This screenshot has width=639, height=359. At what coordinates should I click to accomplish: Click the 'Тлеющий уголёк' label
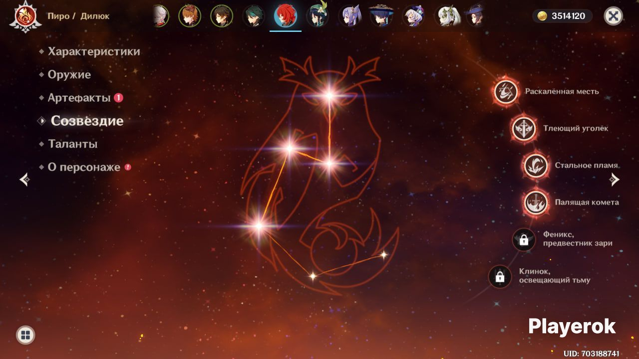(x=576, y=129)
